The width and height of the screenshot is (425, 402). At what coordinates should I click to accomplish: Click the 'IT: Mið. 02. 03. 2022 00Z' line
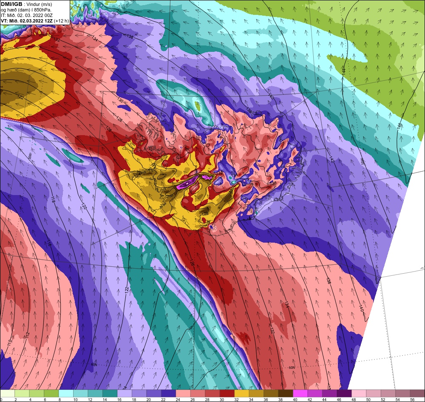click(27, 15)
